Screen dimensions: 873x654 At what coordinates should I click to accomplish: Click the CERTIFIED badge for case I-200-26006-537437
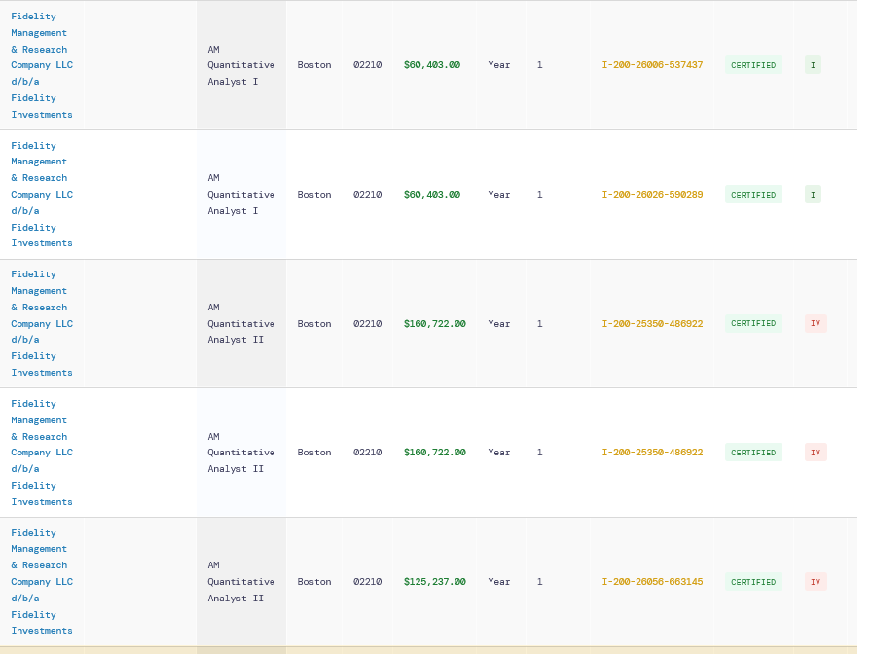pyautogui.click(x=753, y=65)
